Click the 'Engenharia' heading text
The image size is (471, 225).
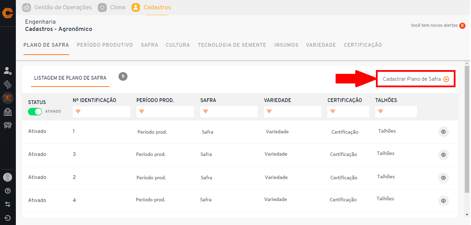[40, 22]
